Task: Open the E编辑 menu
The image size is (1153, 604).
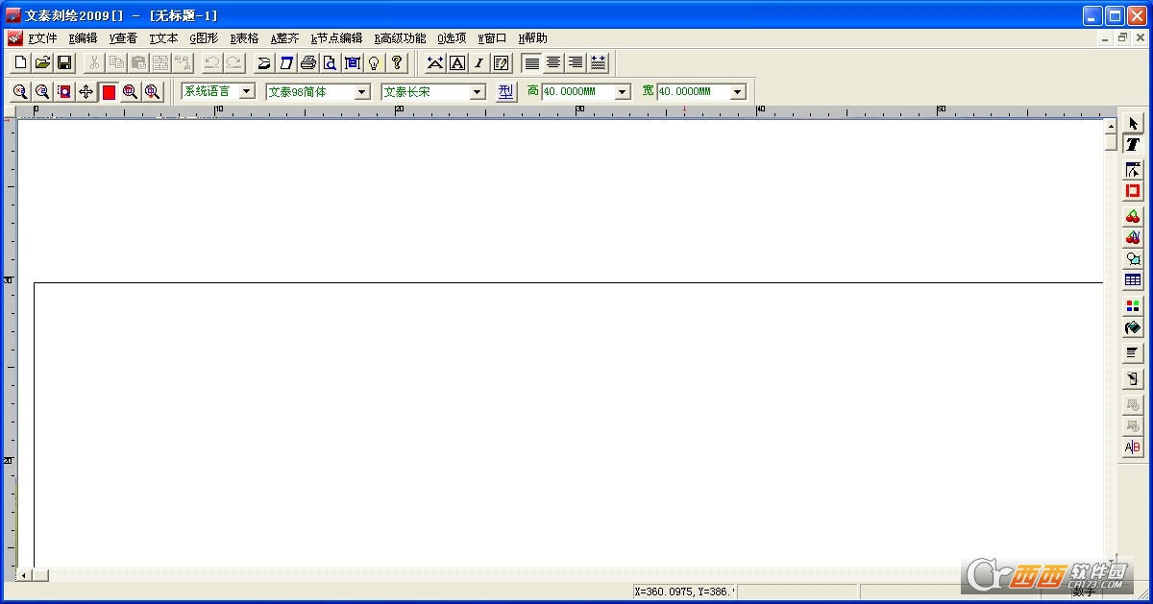Action: click(84, 38)
